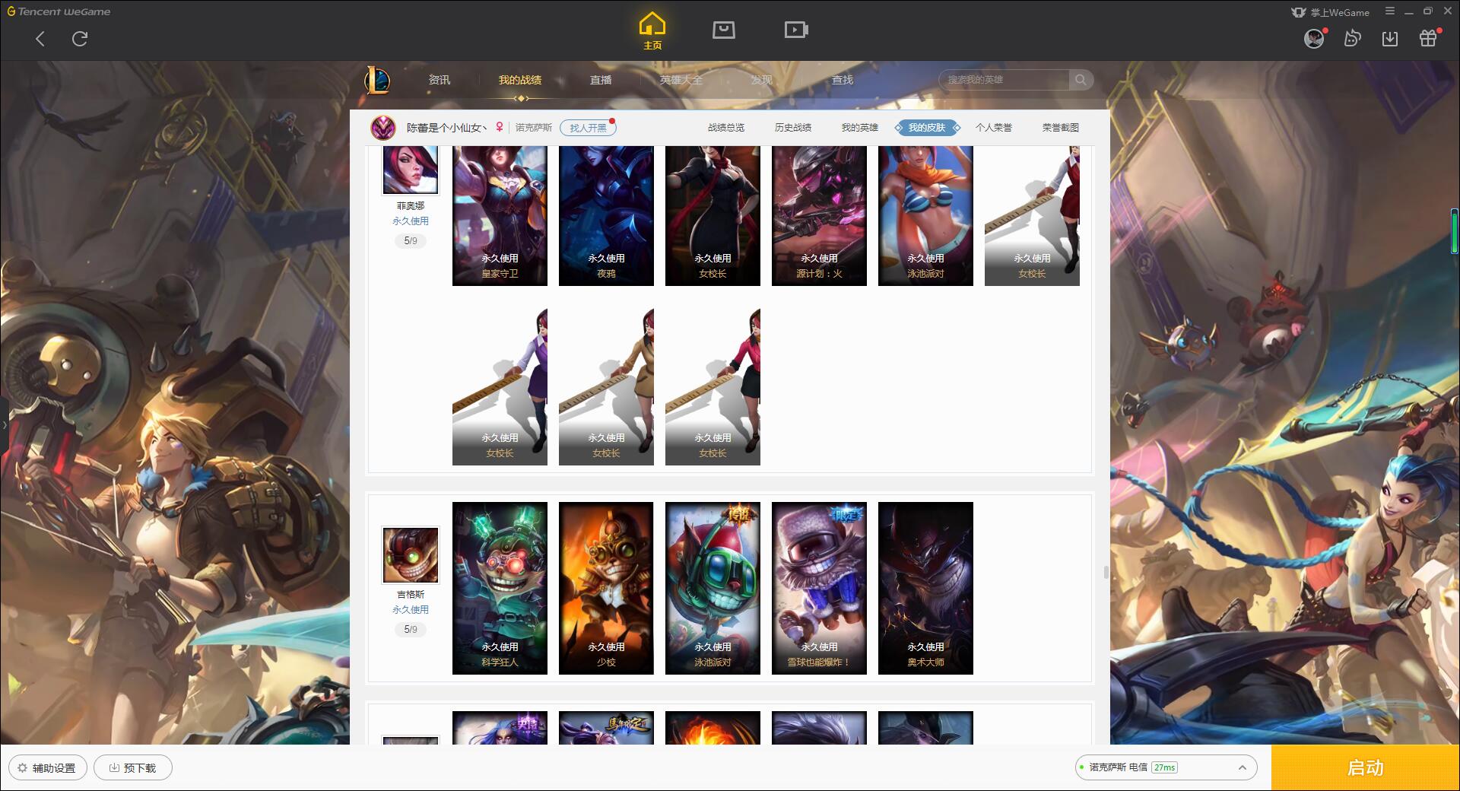Open 源计划：火 skin thumbnail

coord(819,216)
